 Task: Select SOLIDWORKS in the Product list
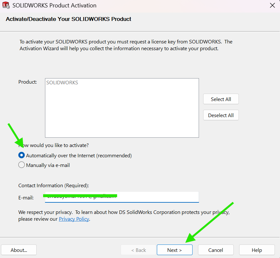62,83
